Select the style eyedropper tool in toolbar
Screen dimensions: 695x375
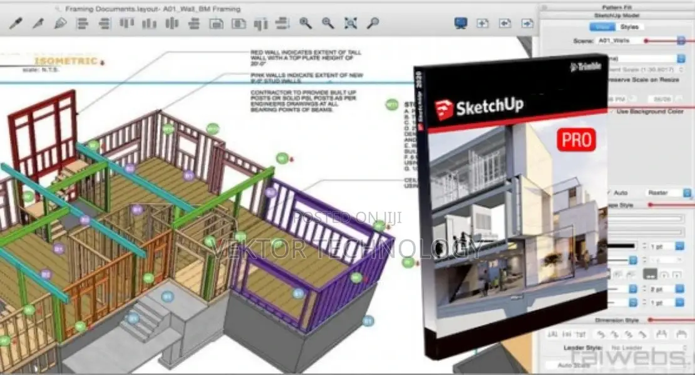pyautogui.click(x=16, y=23)
